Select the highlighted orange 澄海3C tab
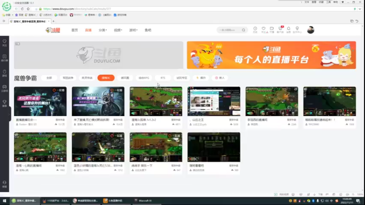 tap(106, 78)
